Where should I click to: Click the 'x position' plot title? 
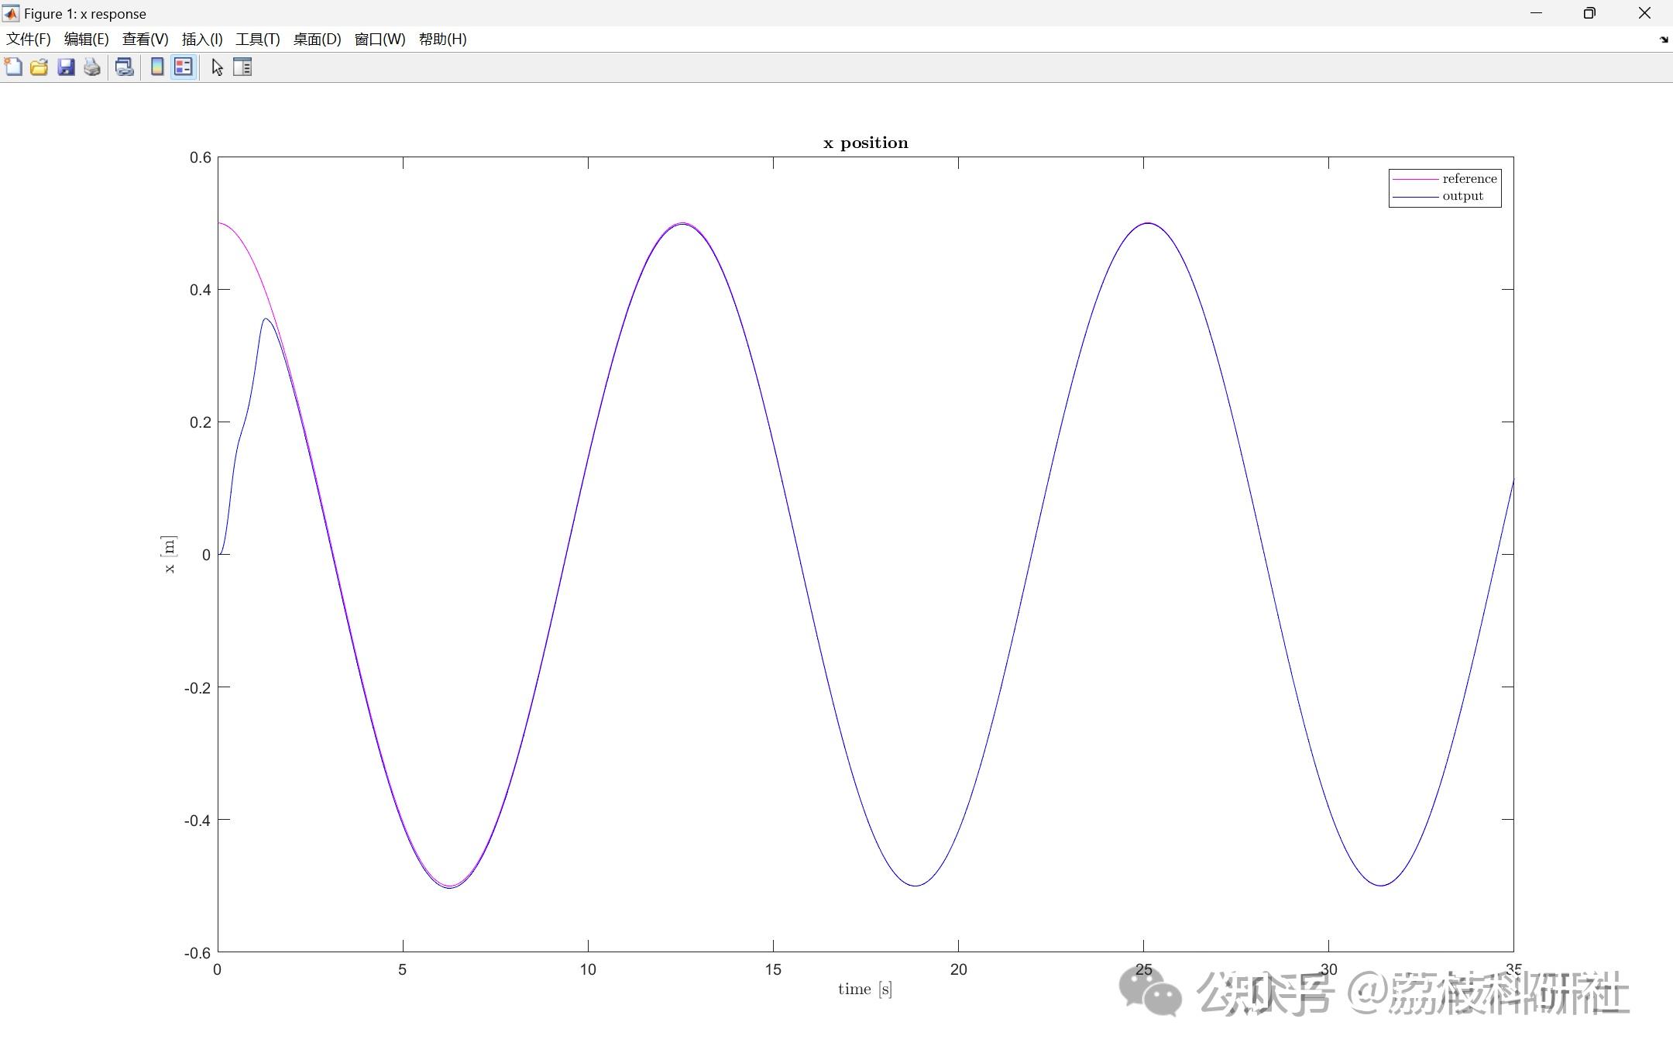coord(865,143)
